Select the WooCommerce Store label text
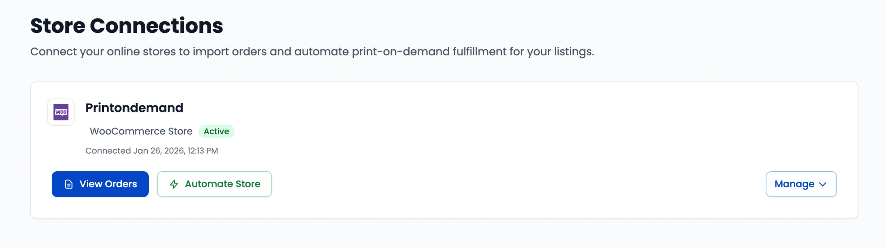Viewport: 886px width, 248px height. click(x=141, y=131)
